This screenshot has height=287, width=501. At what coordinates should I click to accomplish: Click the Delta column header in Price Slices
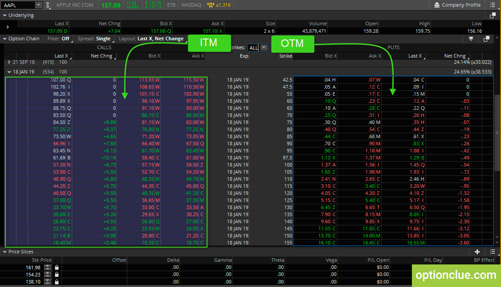coord(173,260)
